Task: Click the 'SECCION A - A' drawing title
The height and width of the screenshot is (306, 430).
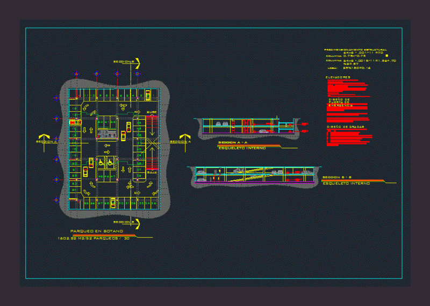Action: point(233,143)
